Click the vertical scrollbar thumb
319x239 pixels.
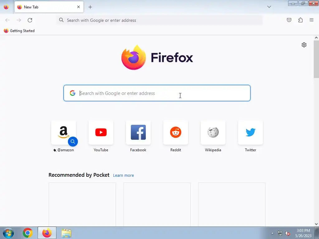tap(316, 59)
